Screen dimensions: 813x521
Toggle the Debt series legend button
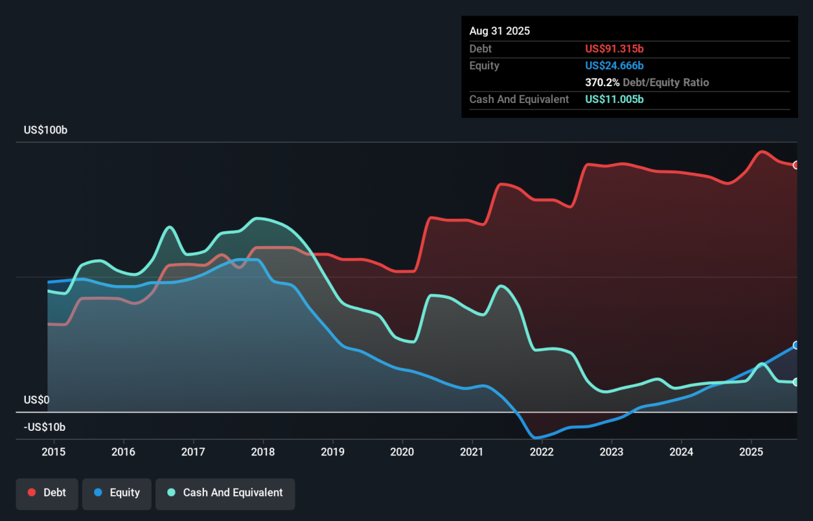tap(47, 493)
